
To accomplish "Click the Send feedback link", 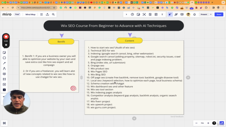I will coord(177,116).
